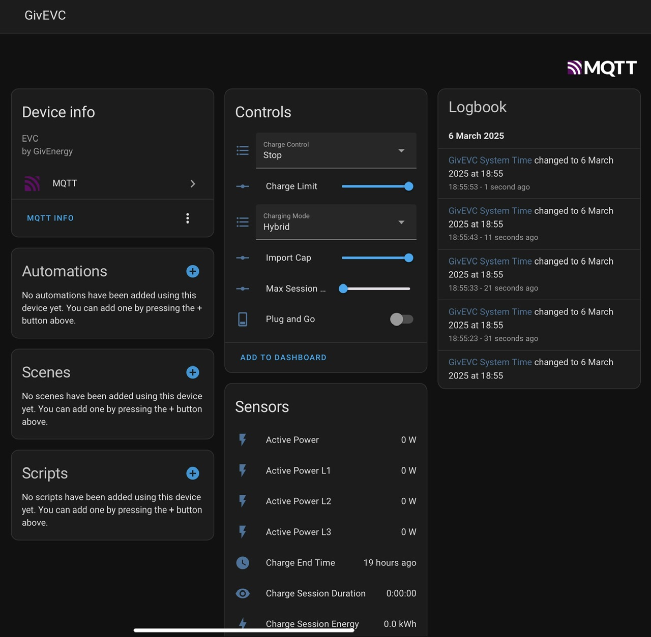This screenshot has width=651, height=637.
Task: Open Charge Session Energy sensor
Action: (326, 624)
